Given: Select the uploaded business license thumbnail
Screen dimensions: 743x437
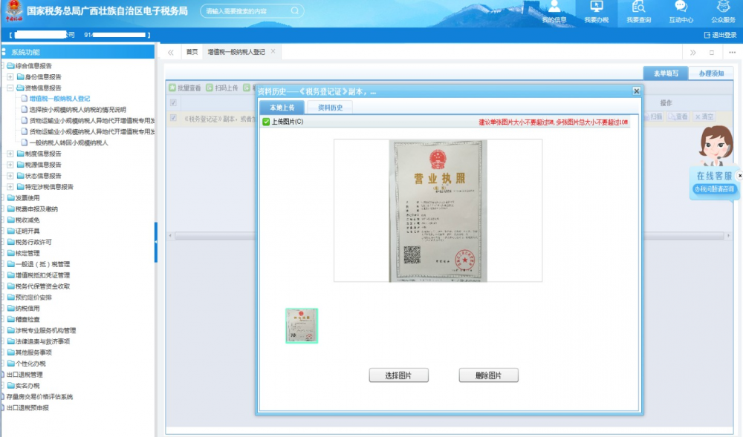Looking at the screenshot, I should coord(302,326).
